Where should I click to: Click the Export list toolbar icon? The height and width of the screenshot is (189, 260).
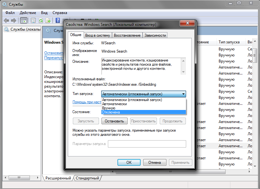[48, 21]
